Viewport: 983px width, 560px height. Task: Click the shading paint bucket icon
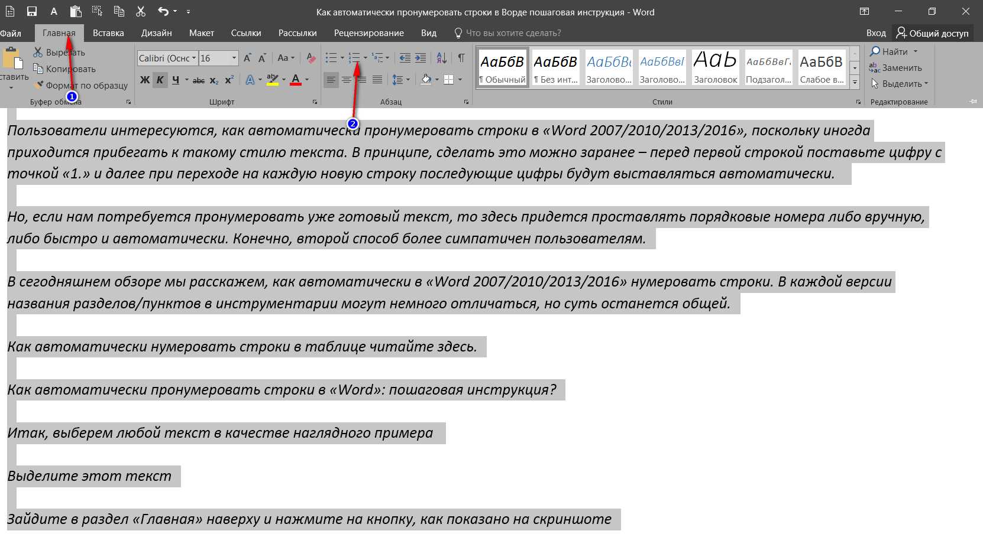coord(426,80)
